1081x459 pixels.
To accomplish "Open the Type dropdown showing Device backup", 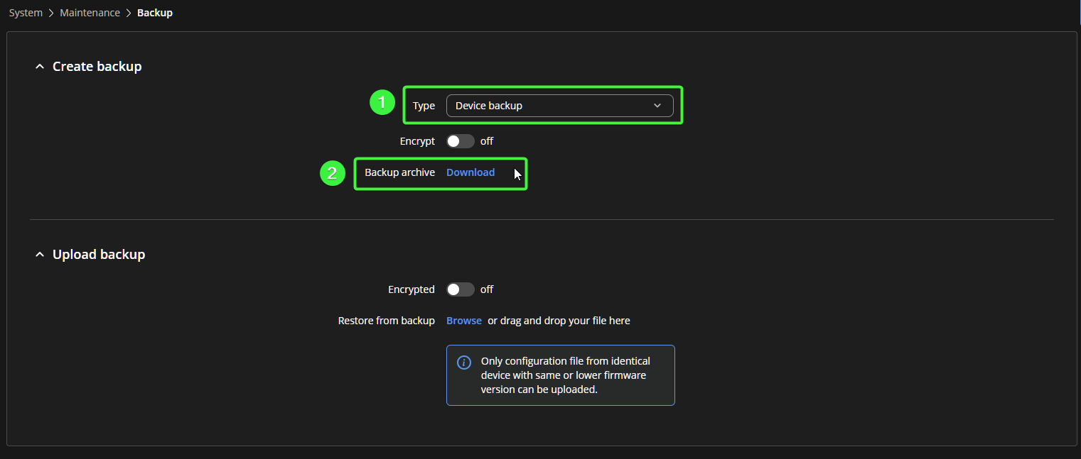I will 559,106.
